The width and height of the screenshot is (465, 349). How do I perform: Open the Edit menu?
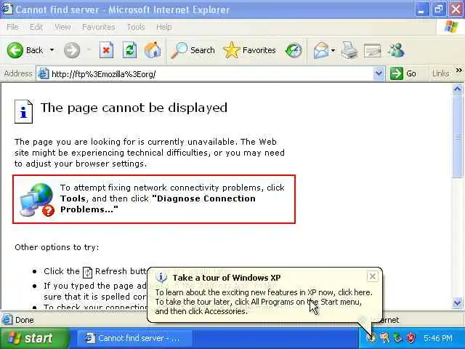[x=36, y=27]
